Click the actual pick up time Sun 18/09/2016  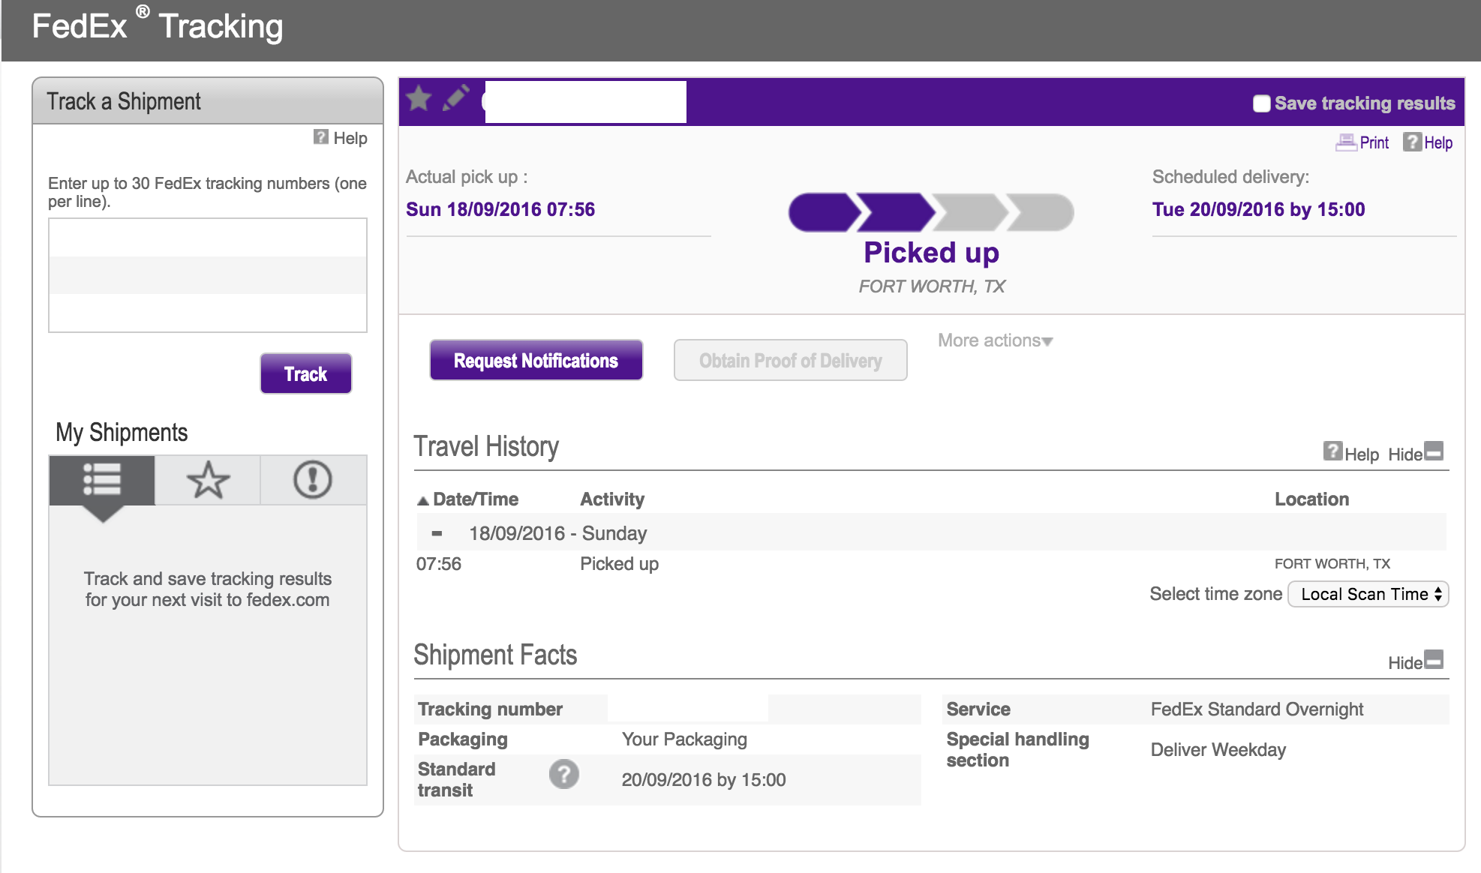tap(500, 209)
